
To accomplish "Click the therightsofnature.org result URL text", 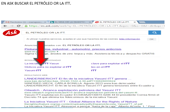I will pyautogui.click(x=83, y=104).
